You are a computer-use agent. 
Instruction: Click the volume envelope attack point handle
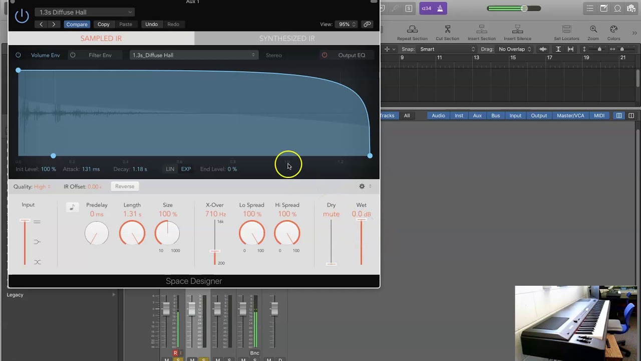[x=53, y=156]
